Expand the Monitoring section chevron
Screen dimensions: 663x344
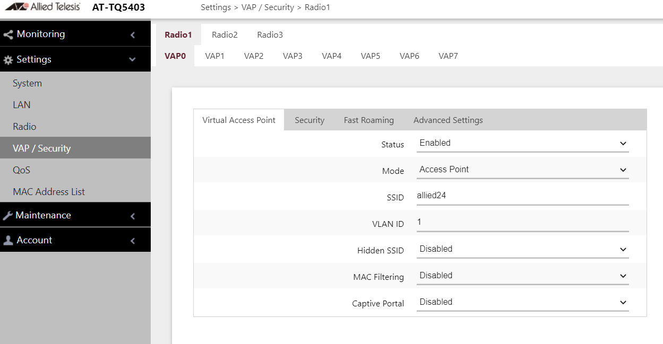click(x=133, y=33)
